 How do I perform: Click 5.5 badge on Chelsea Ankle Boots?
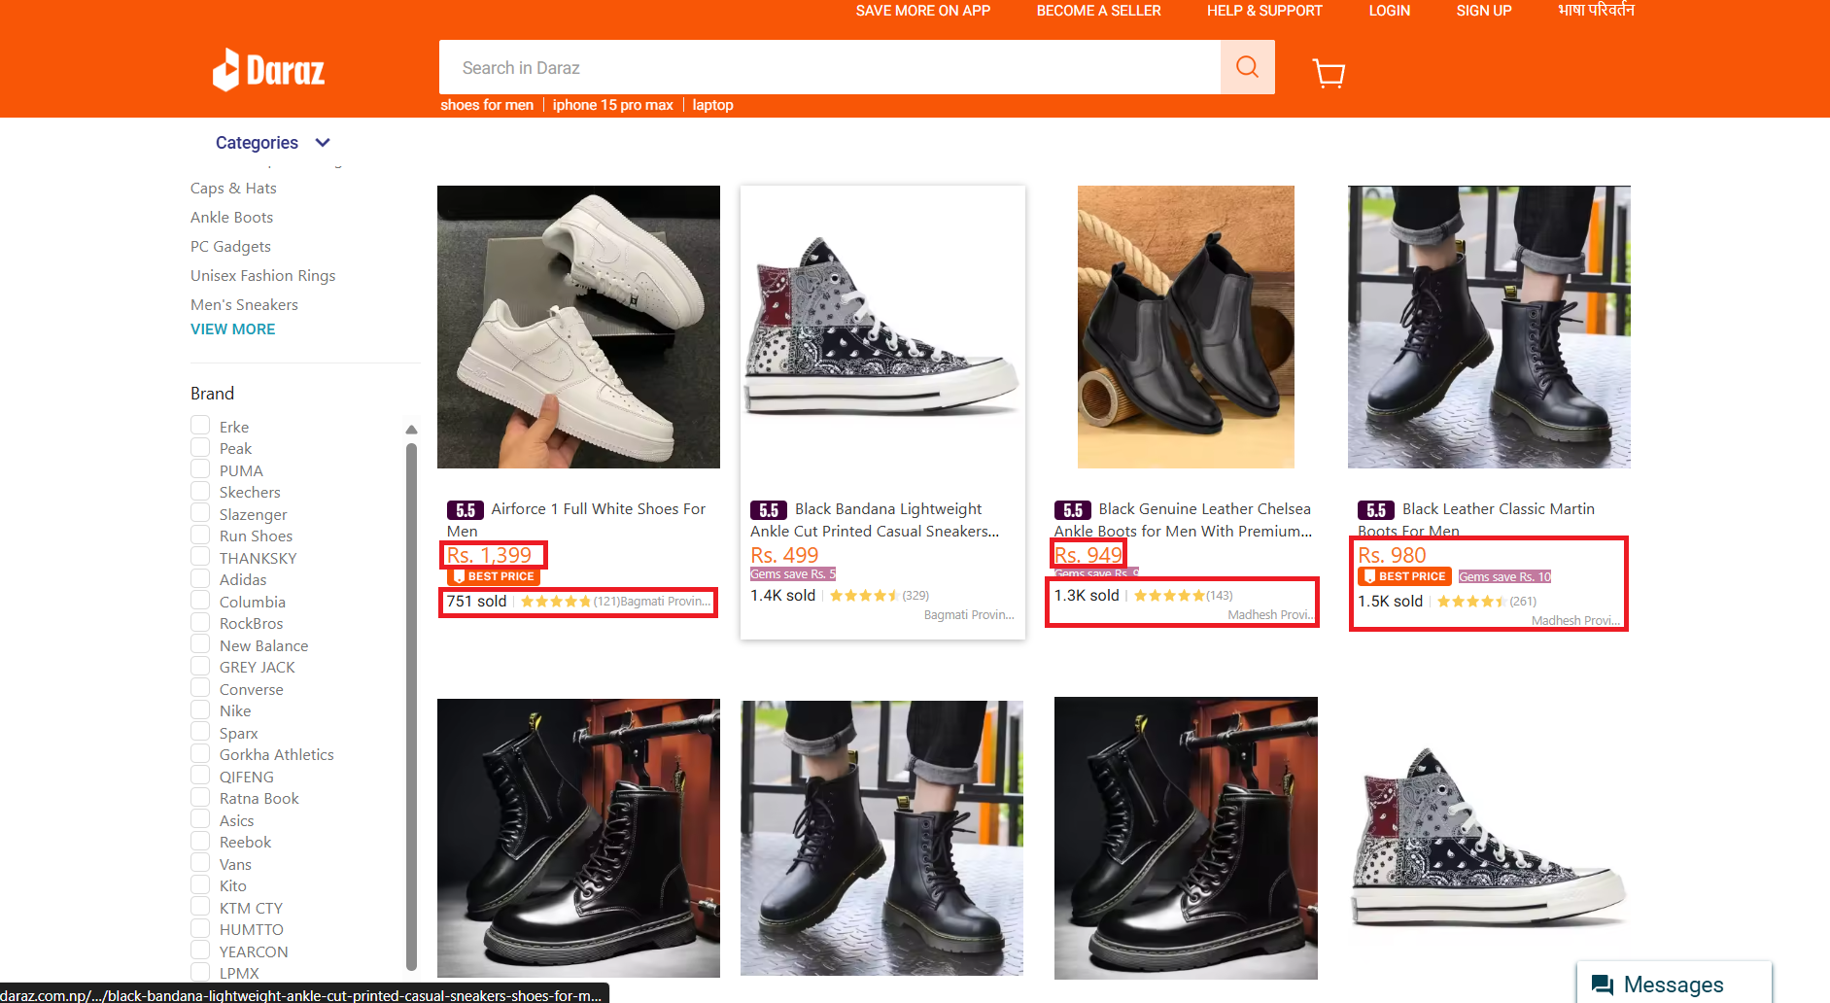click(x=1072, y=510)
